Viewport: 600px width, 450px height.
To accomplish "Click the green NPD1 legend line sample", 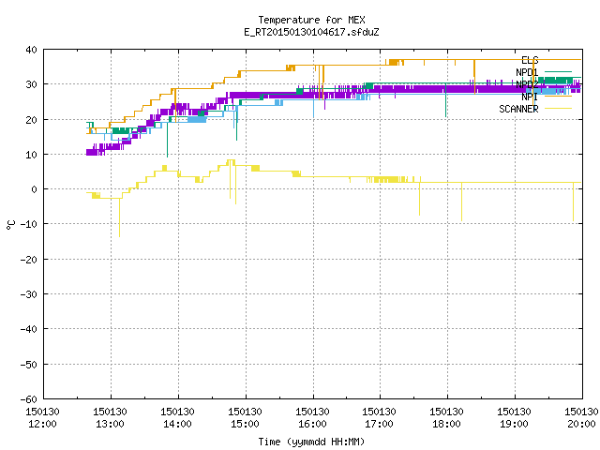I will (558, 71).
